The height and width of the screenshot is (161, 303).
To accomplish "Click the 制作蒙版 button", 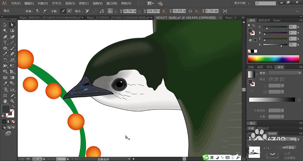I will click(289, 147).
